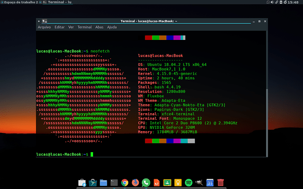This screenshot has height=189, width=303.
Task: Check the battery indicator tray icon
Action: pos(281,2)
